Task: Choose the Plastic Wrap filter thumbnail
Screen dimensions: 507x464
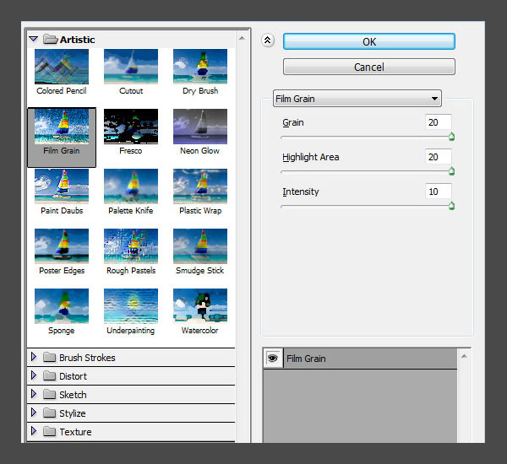Action: click(200, 186)
